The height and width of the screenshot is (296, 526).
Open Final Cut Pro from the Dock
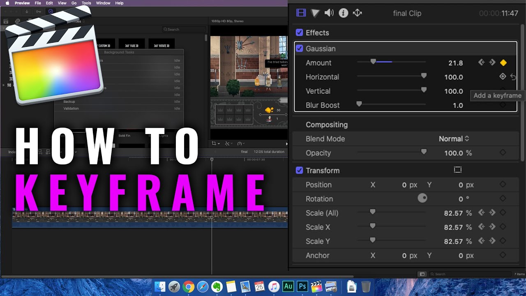[x=316, y=287]
